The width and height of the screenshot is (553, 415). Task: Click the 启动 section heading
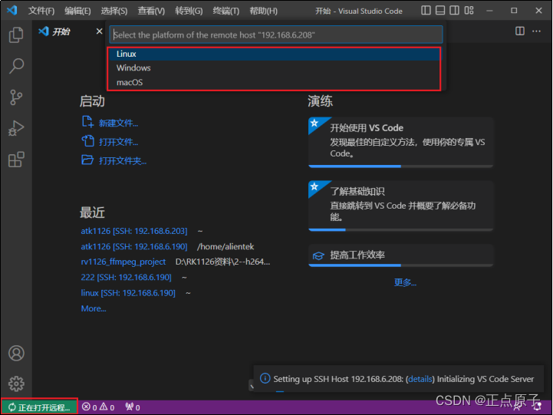click(x=92, y=101)
